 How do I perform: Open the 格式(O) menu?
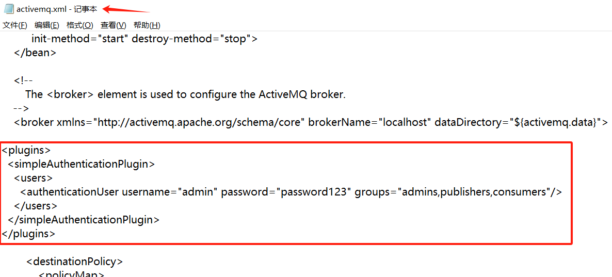tap(80, 25)
